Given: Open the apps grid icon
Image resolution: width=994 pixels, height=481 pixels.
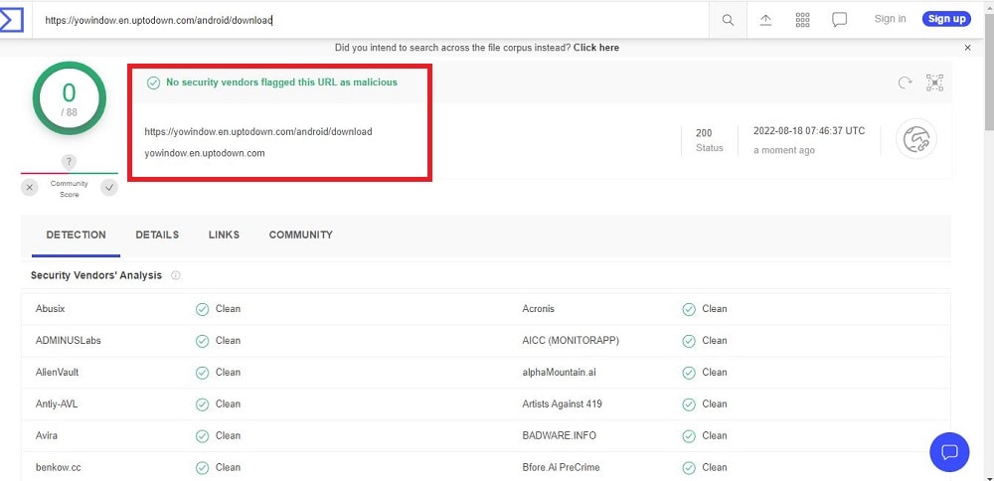Looking at the screenshot, I should pos(802,20).
